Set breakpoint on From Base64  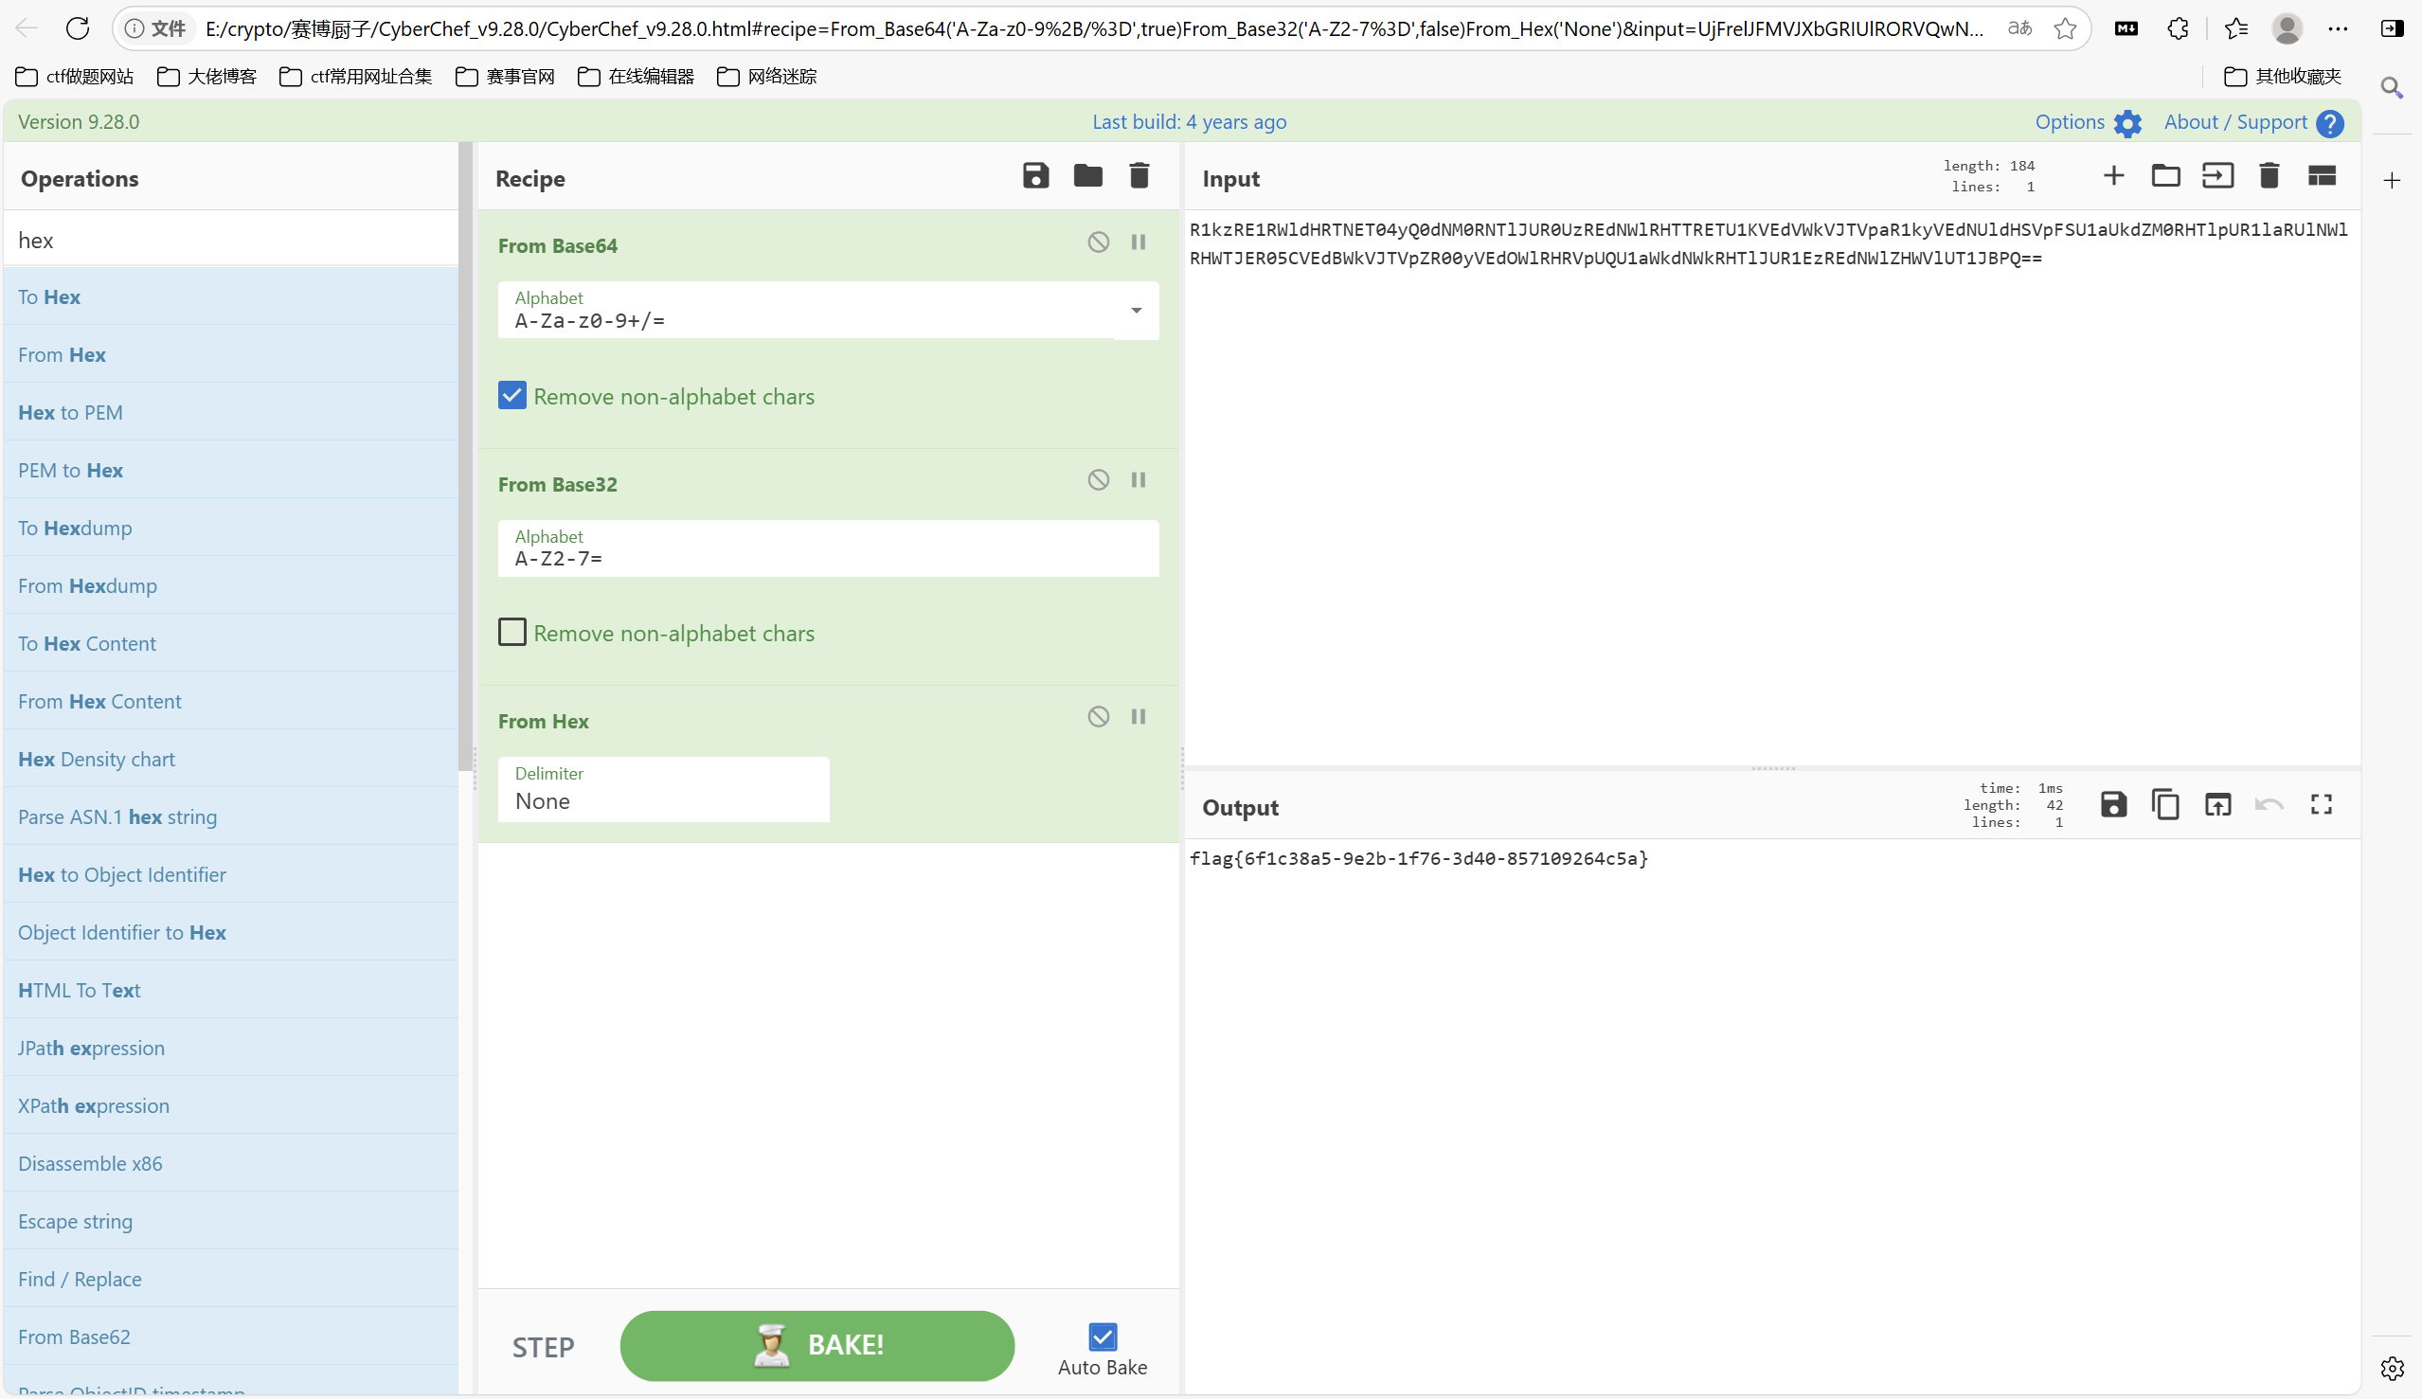click(1139, 242)
